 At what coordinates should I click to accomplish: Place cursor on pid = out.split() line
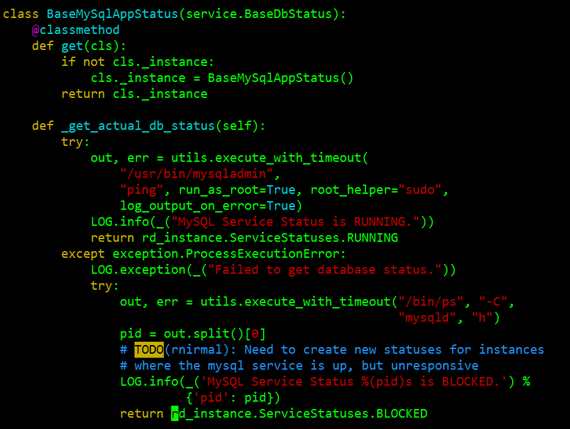pos(192,334)
